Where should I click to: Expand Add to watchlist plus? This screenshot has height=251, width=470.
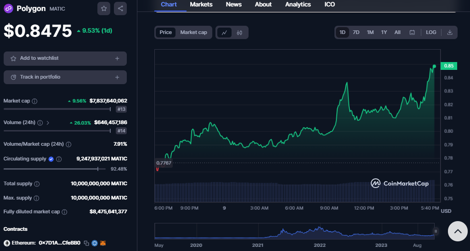[117, 58]
